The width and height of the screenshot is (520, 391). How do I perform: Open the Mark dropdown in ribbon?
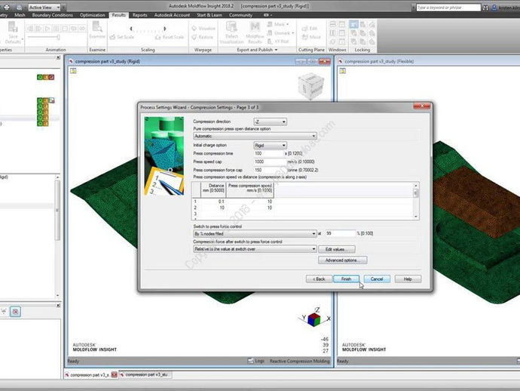[x=278, y=24]
